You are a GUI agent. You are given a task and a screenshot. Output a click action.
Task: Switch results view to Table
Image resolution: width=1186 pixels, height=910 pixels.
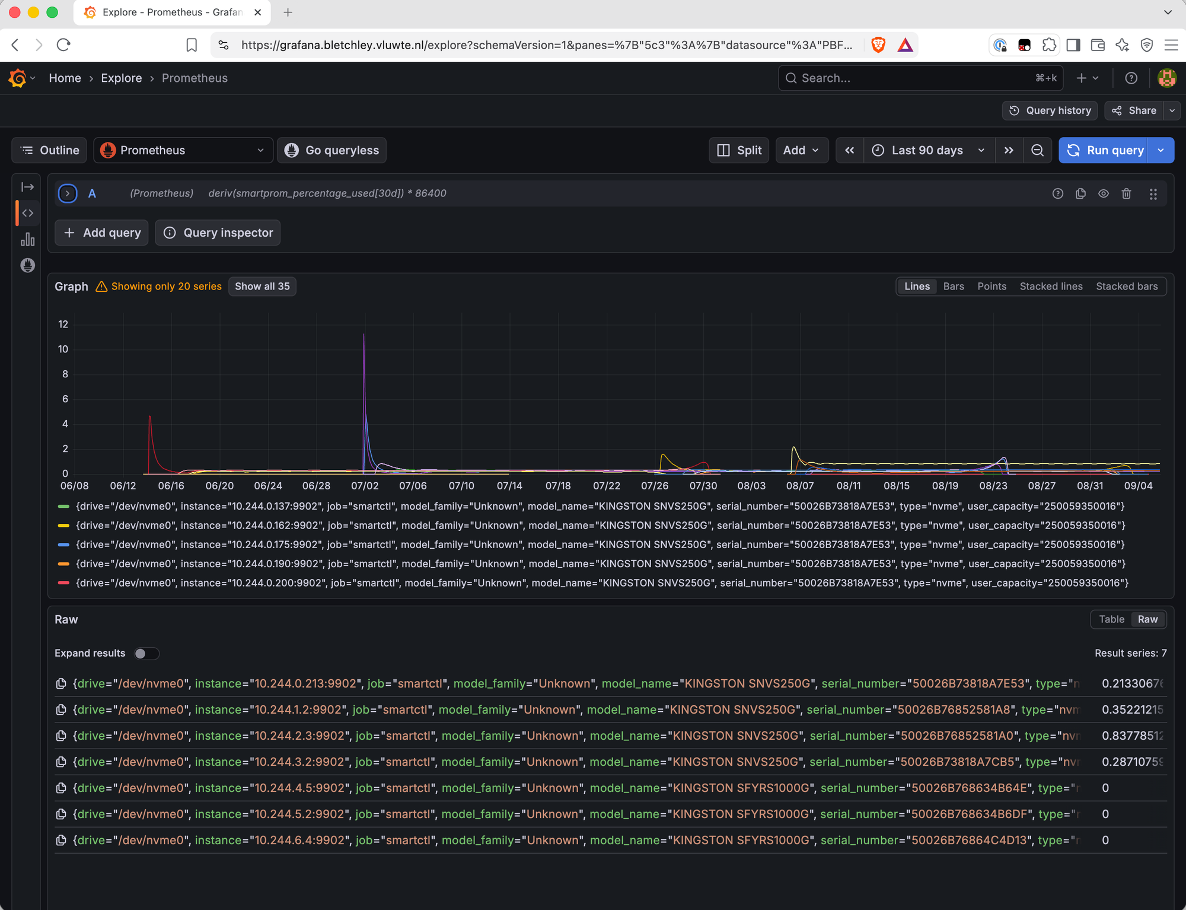click(1111, 619)
